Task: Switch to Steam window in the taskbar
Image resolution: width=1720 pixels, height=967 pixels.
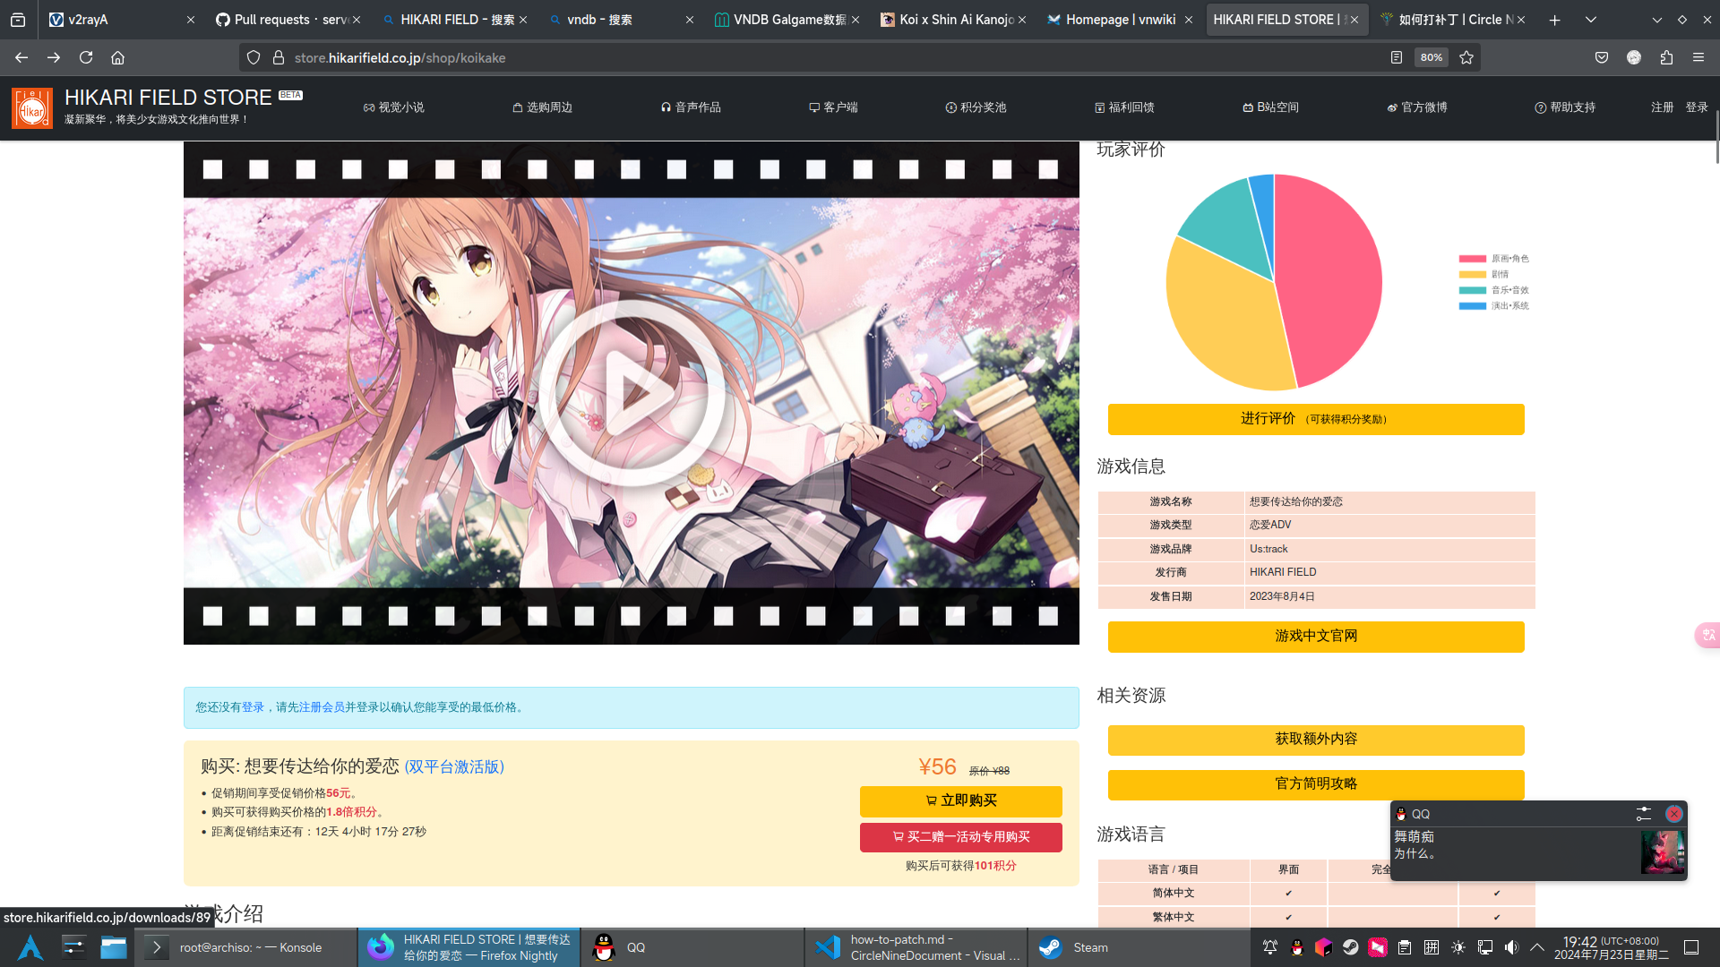Action: coord(1138,947)
